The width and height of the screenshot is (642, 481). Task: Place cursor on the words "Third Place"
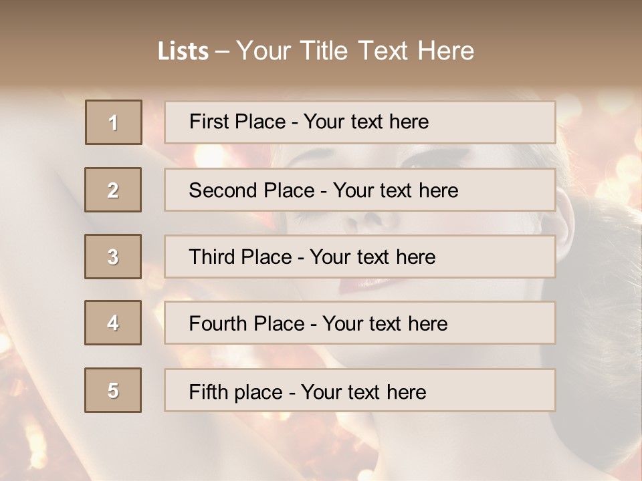(x=240, y=257)
